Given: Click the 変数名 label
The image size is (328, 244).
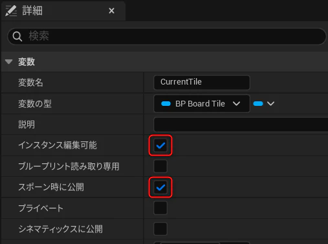Looking at the screenshot, I should coord(30,83).
